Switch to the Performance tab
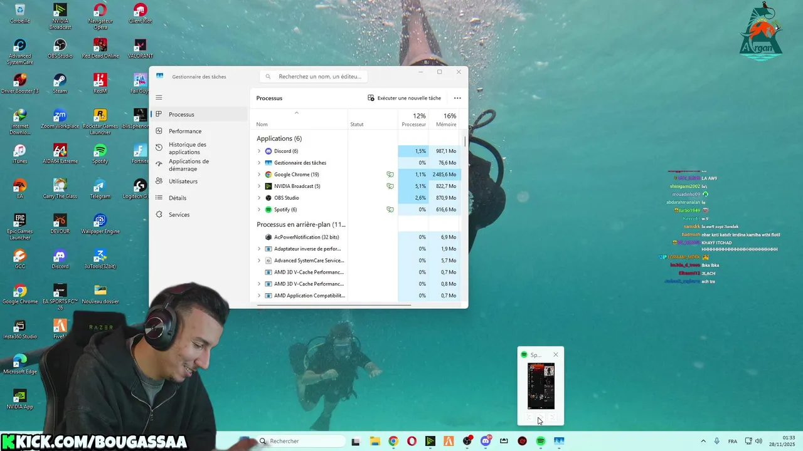Screen dimensions: 803x451 pyautogui.click(x=199, y=131)
